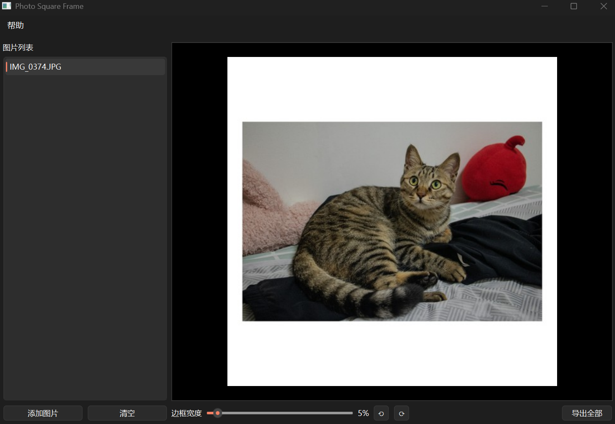The width and height of the screenshot is (615, 424).
Task: Click the 添加图片 button
Action: tap(43, 413)
